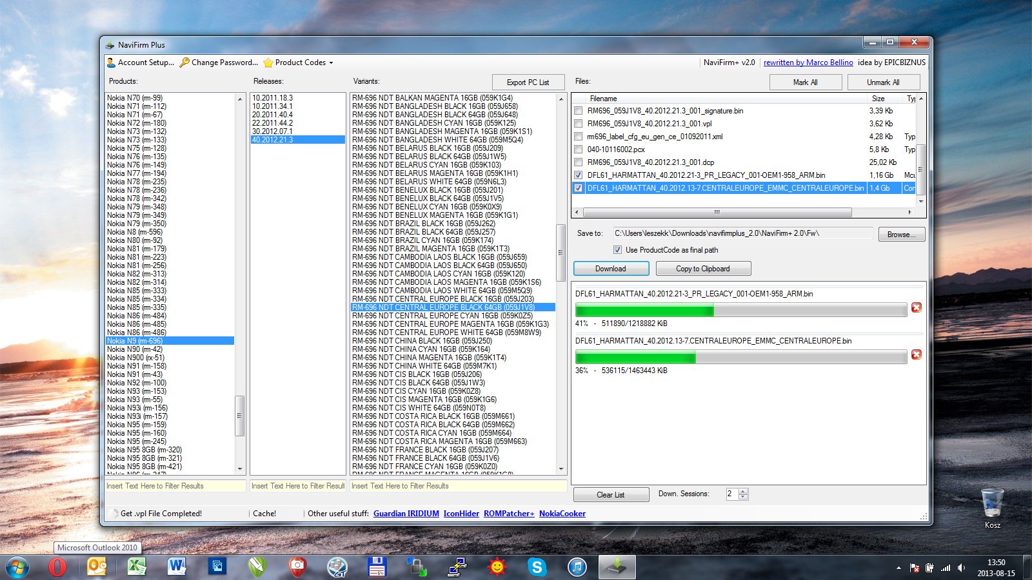Open Excel from the taskbar
1032x580 pixels.
pos(137,567)
